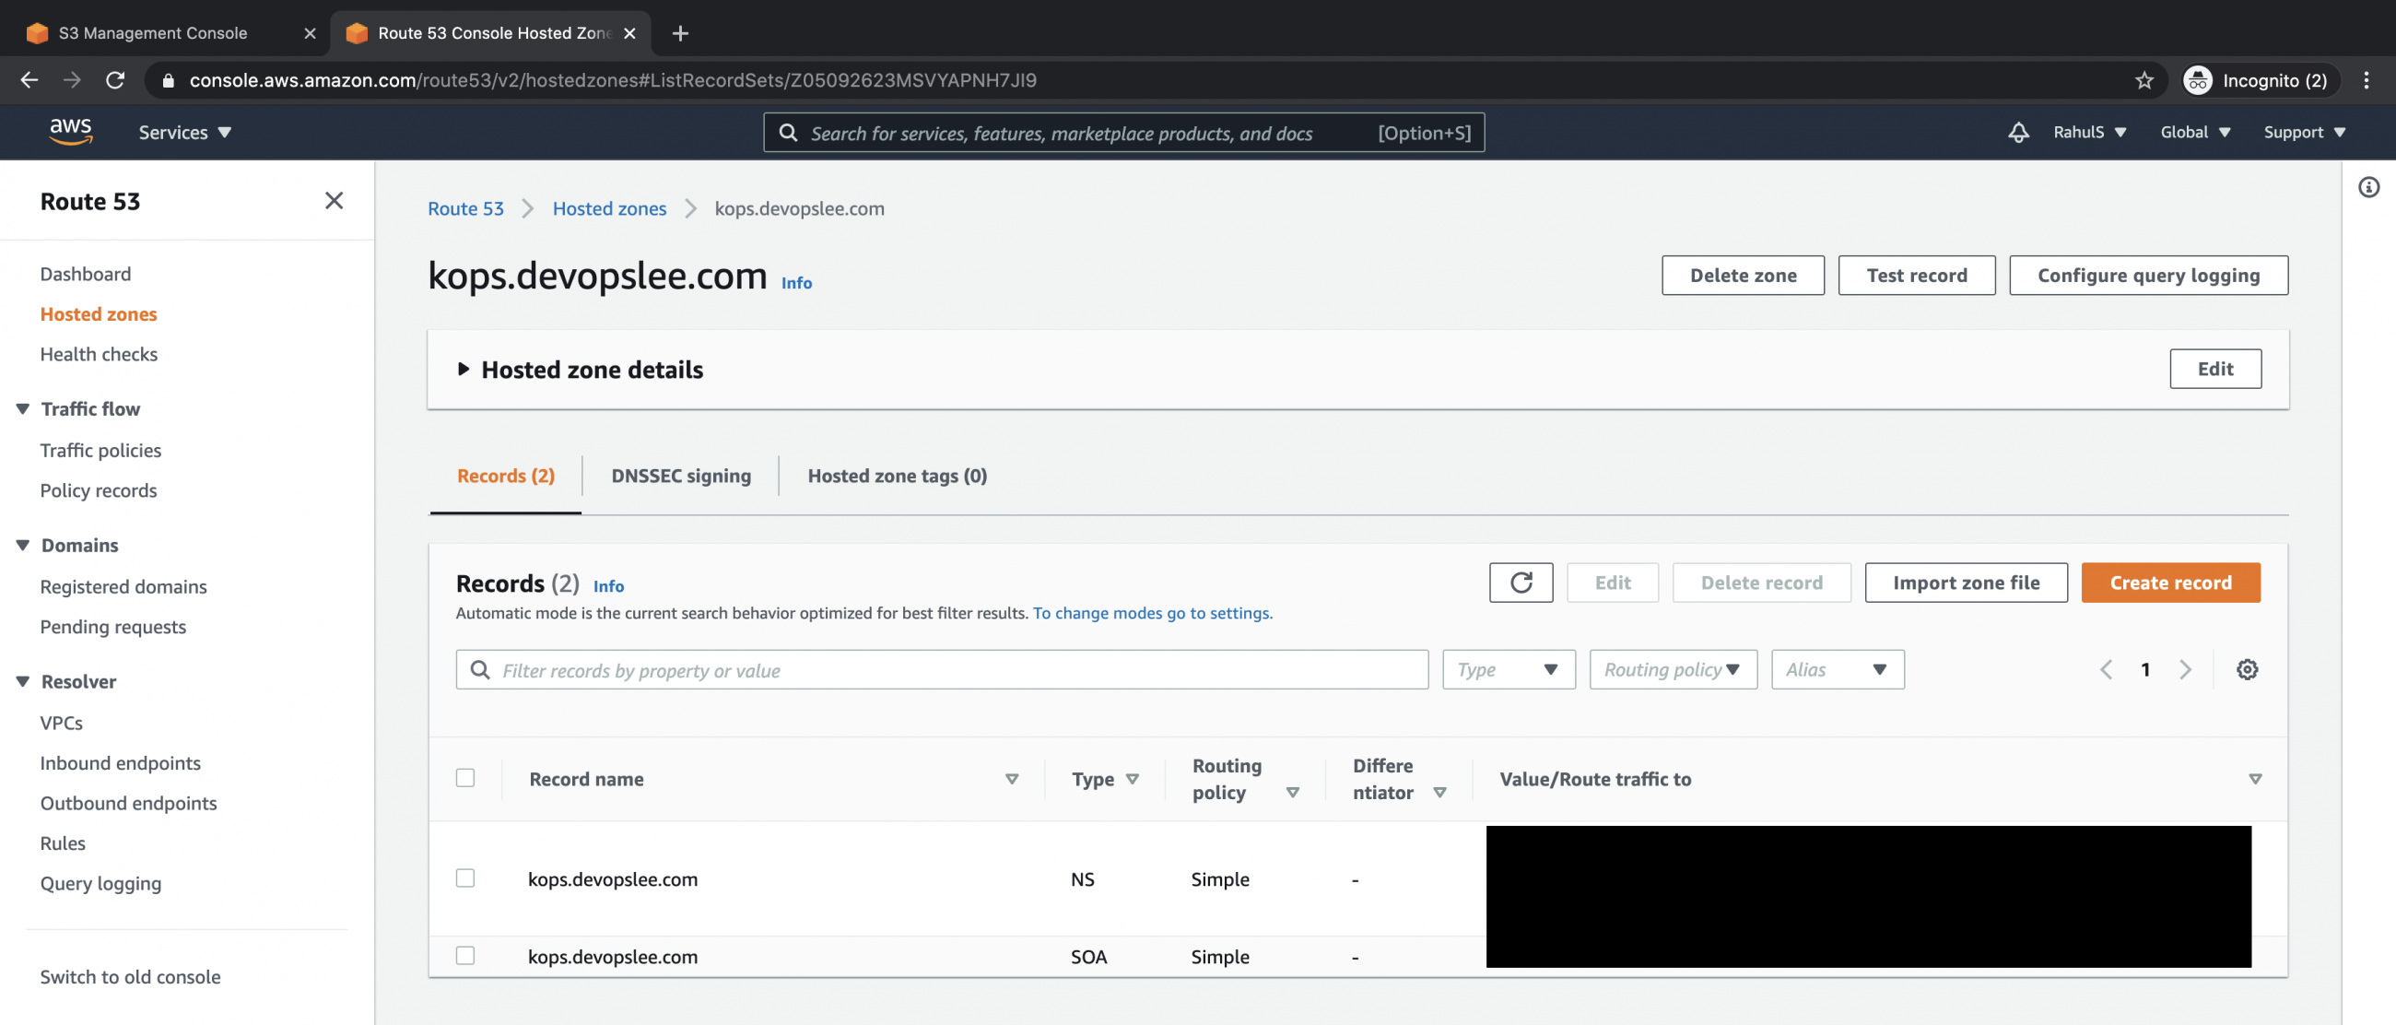The height and width of the screenshot is (1025, 2396).
Task: Click Configure query logging button
Action: (x=2148, y=276)
